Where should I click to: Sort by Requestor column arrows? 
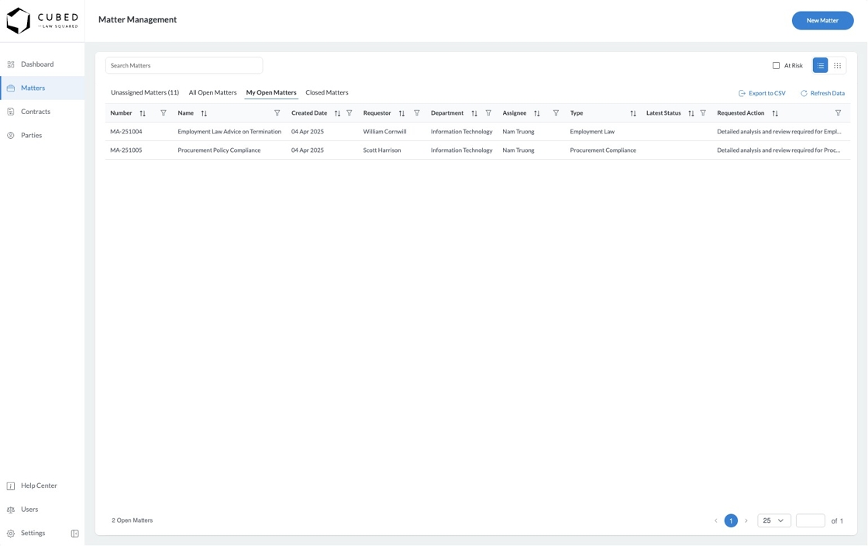pos(401,113)
